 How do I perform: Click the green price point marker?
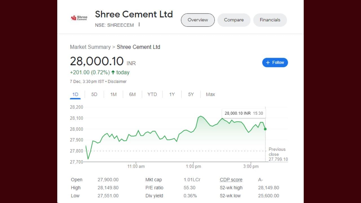point(265,129)
